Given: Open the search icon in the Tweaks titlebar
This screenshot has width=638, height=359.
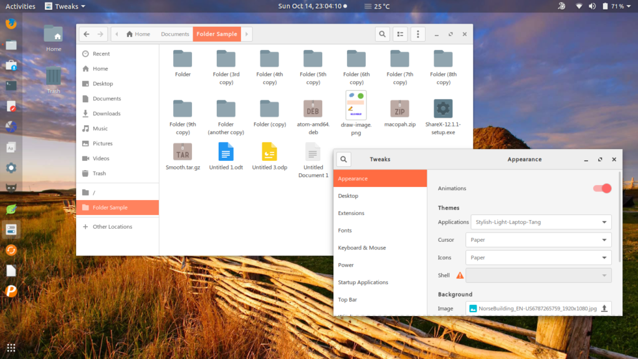Looking at the screenshot, I should pos(343,159).
